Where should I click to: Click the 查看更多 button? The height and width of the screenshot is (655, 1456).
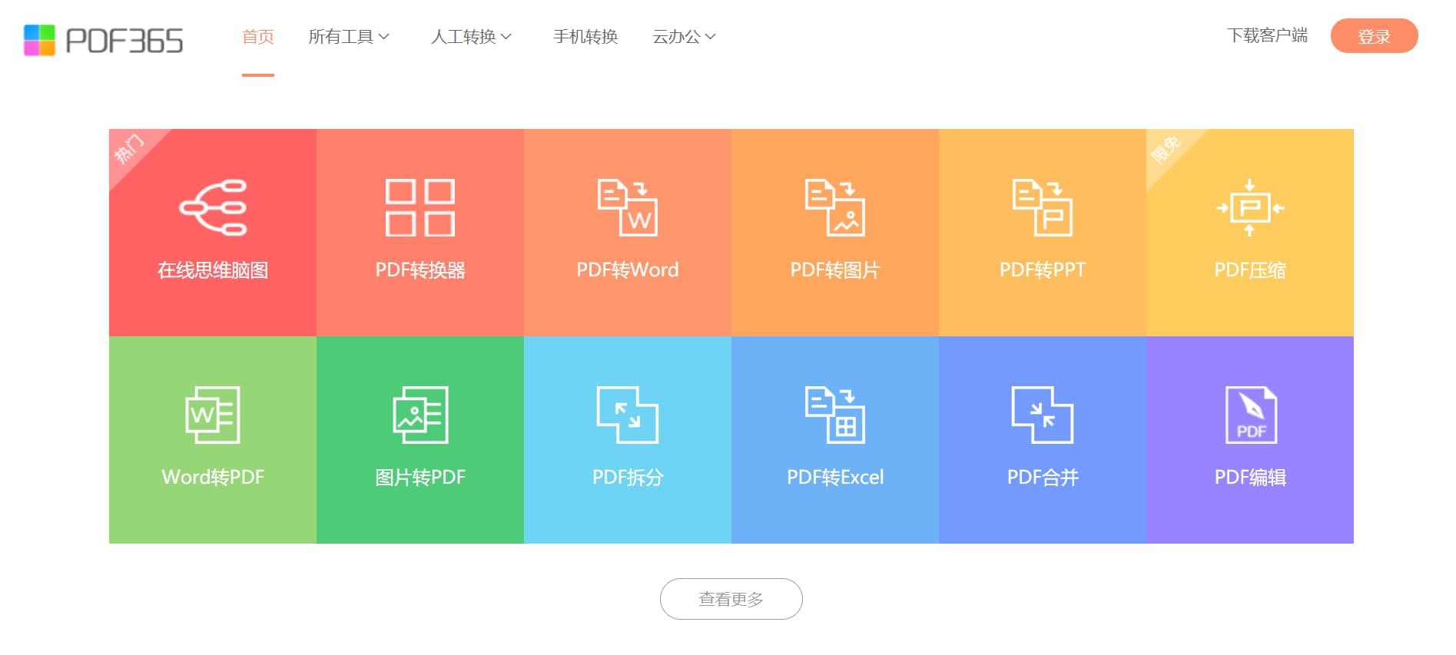coord(731,599)
